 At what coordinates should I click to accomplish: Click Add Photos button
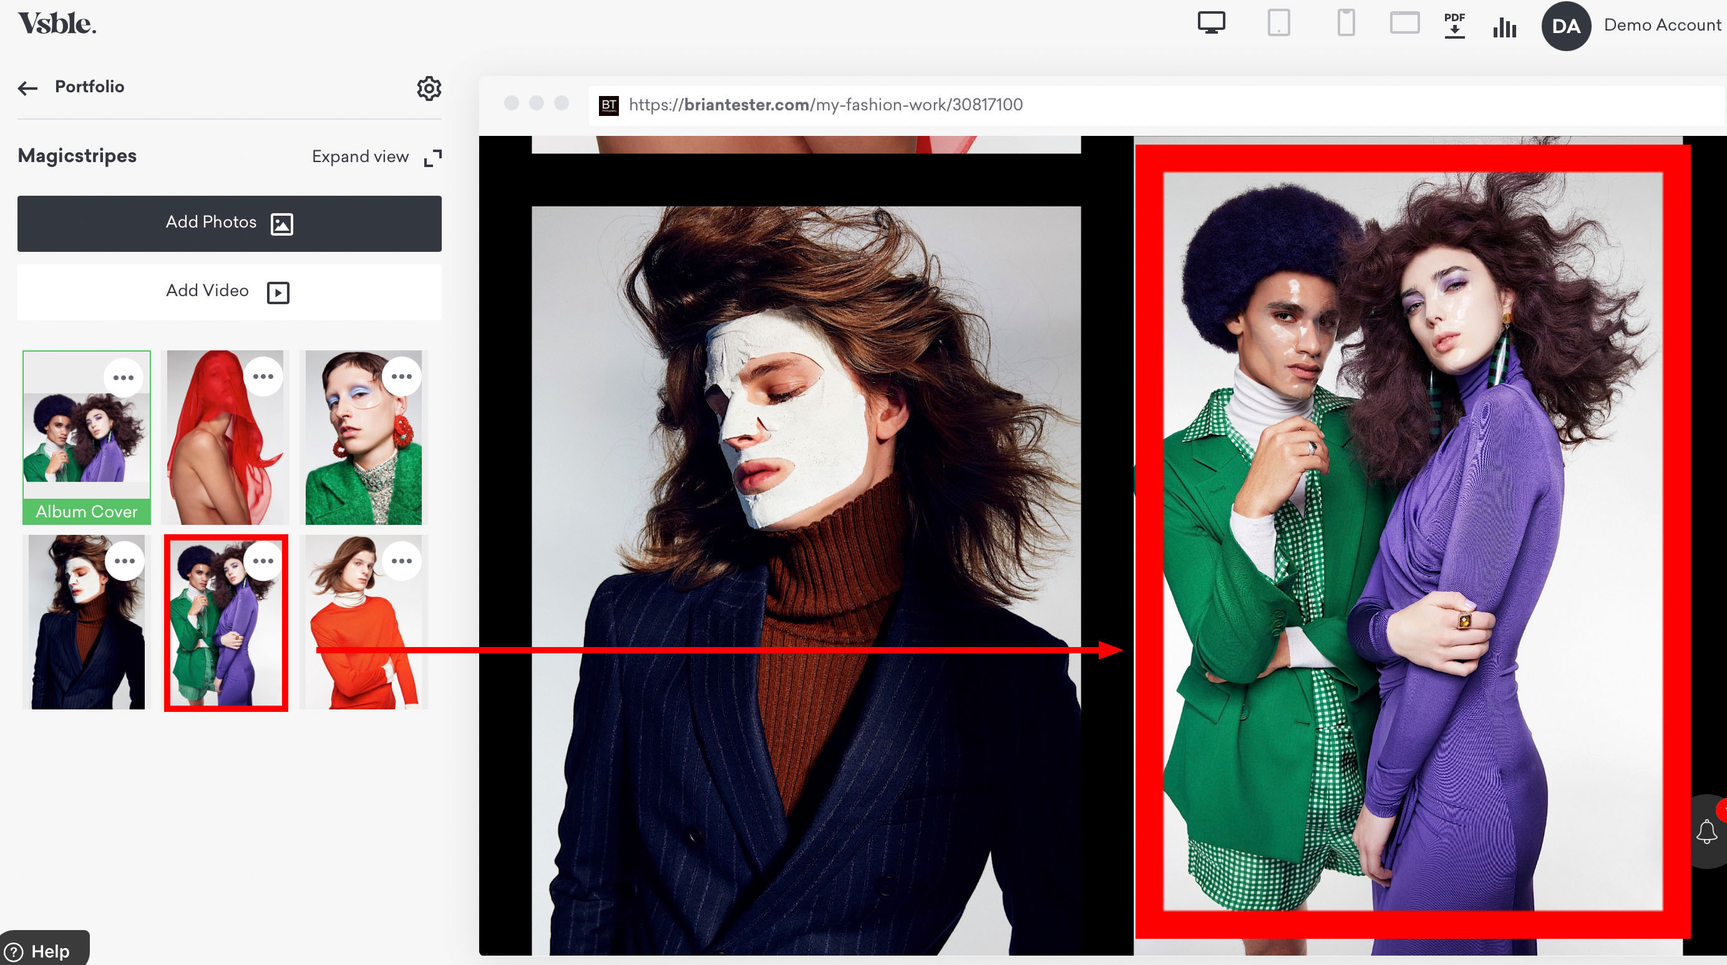229,223
